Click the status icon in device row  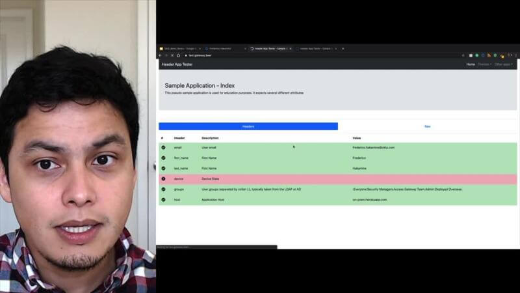163,178
